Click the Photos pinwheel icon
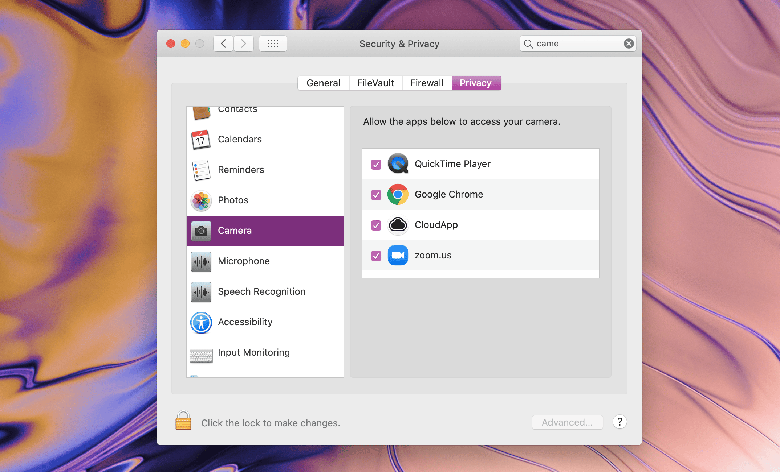The width and height of the screenshot is (780, 472). pos(201,200)
